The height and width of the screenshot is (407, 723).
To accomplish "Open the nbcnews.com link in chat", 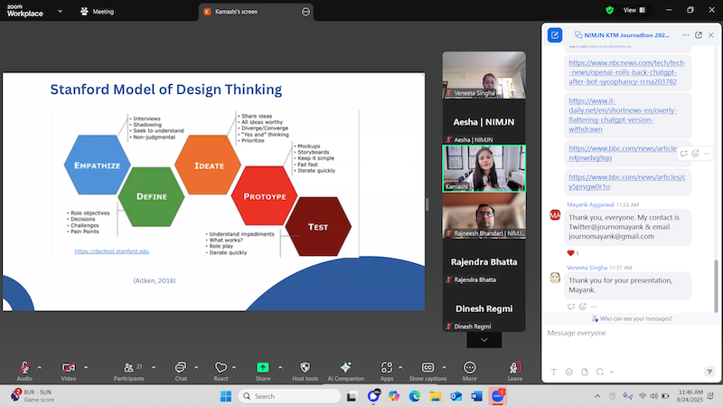I will pos(625,70).
